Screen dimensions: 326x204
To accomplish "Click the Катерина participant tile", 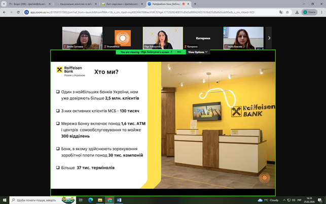I will click(203, 38).
